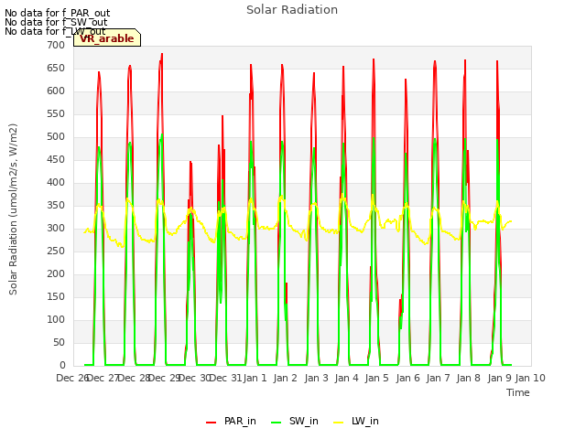Click the Jan 7 x-axis tick label
Image resolution: width=586 pixels, height=439 pixels.
[438, 378]
